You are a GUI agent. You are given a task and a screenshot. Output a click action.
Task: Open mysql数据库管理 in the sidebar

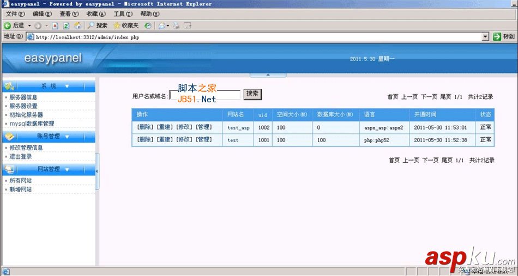point(32,124)
